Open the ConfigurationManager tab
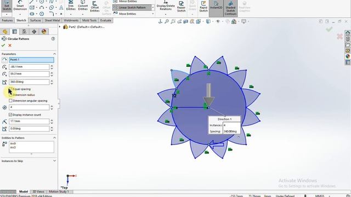The height and width of the screenshot is (197, 351). (24, 32)
